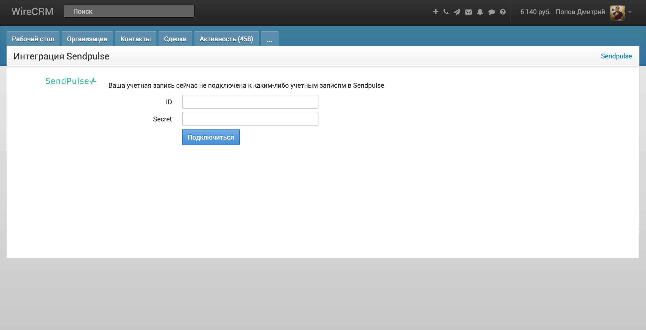The width and height of the screenshot is (646, 330).
Task: Click the paper plane send icon
Action: pos(457,12)
